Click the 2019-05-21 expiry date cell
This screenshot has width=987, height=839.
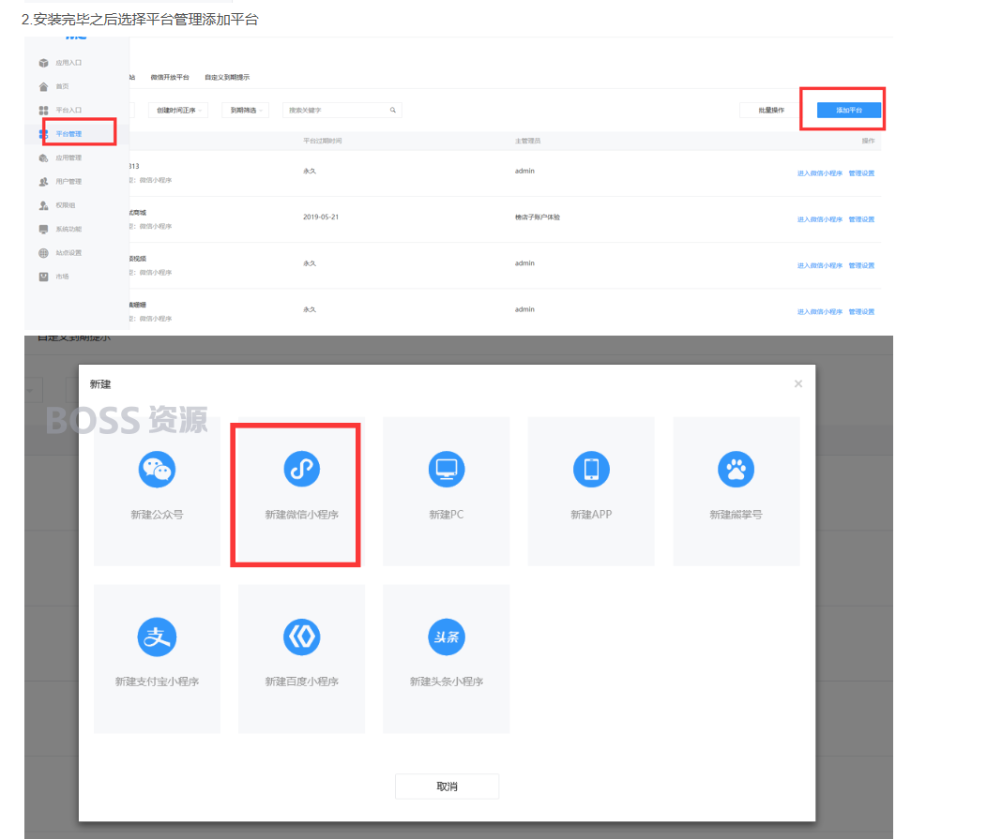[x=321, y=217]
